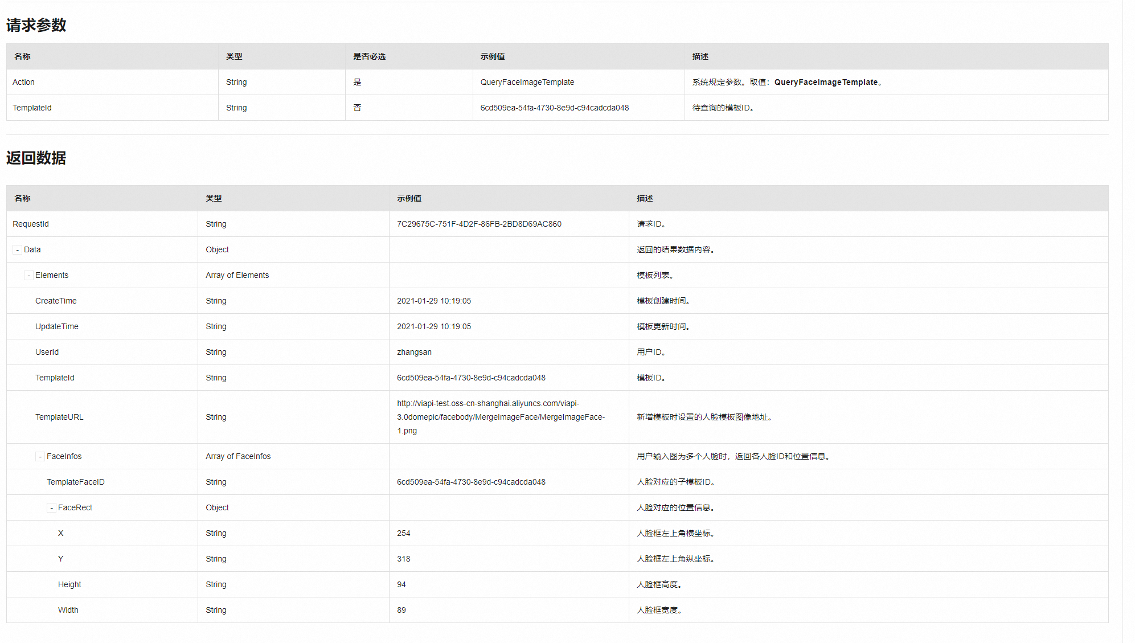This screenshot has width=1135, height=643.
Task: Click the 请求ID description text
Action: (x=652, y=224)
